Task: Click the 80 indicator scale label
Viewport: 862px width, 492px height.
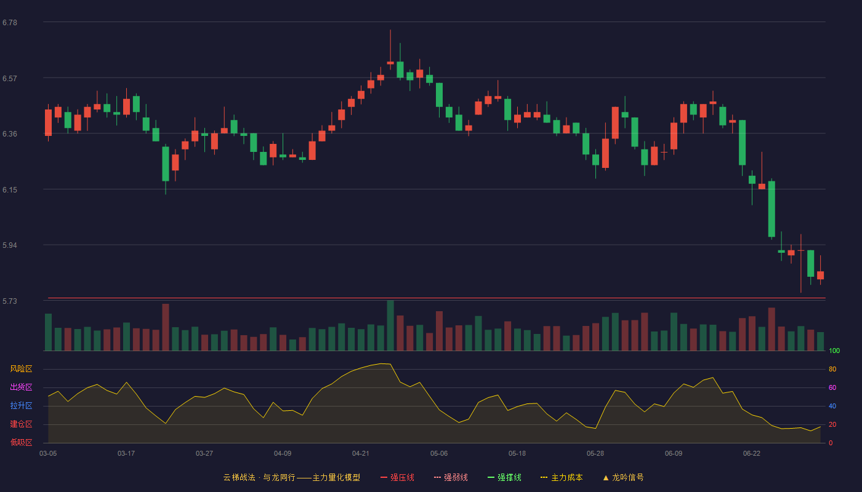Action: click(x=832, y=370)
